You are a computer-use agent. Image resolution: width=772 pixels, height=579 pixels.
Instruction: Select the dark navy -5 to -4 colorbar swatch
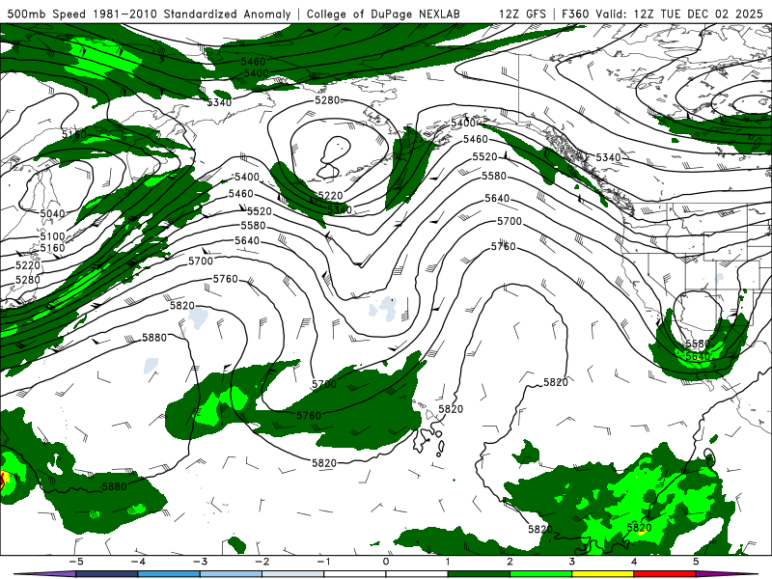click(107, 574)
